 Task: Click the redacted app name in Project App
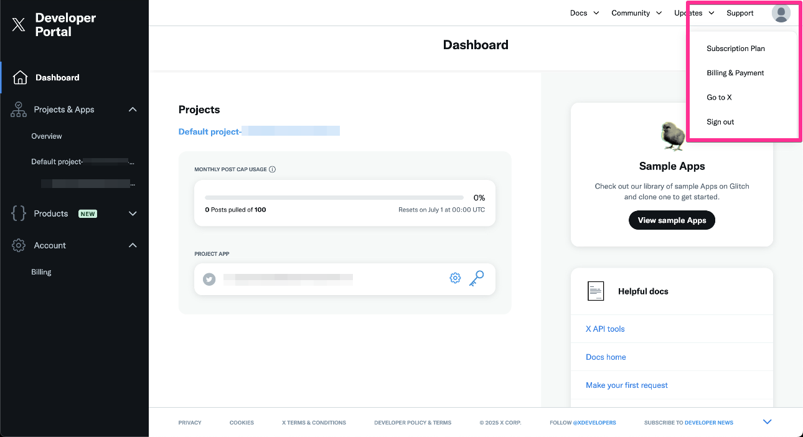coord(288,280)
